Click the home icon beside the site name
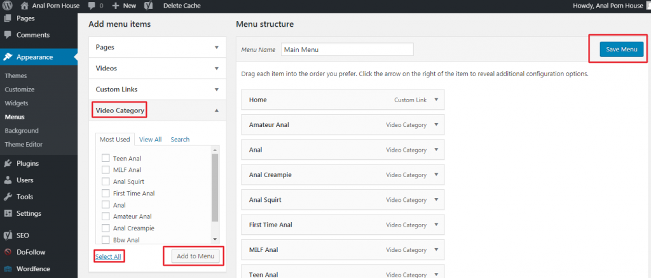This screenshot has width=651, height=278. (24, 5)
